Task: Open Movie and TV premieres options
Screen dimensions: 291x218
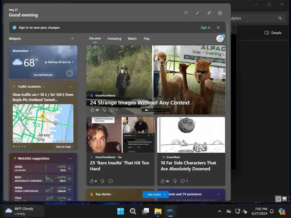Action: click(219, 194)
